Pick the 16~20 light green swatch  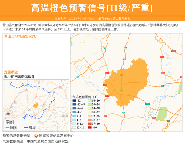pyautogui.click(x=90, y=101)
